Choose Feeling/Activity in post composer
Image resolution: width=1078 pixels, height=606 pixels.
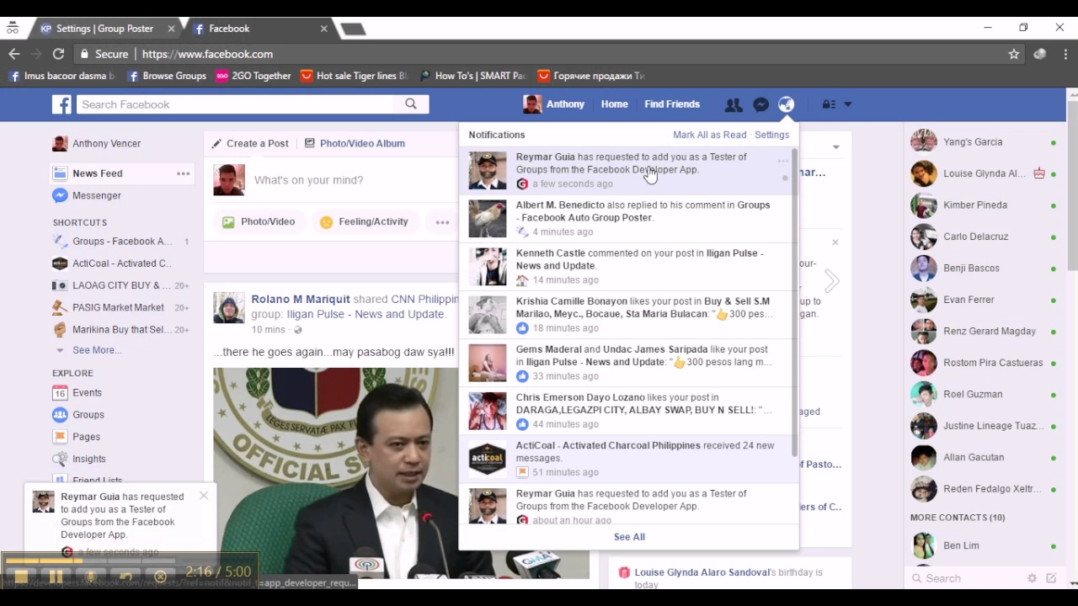coord(364,222)
